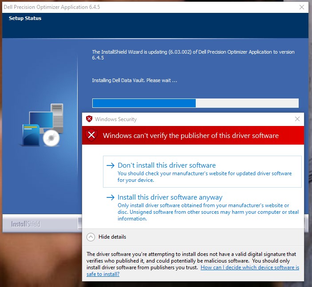312x287 pixels.
Task: Click the 'Dell Precision Optimizer Application 6.4.5' window title
Action: [x=52, y=7]
